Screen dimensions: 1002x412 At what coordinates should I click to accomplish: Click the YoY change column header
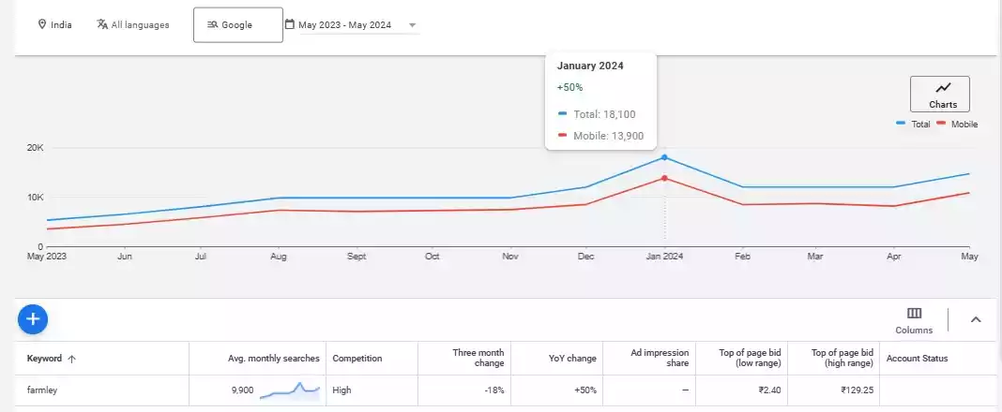point(572,359)
